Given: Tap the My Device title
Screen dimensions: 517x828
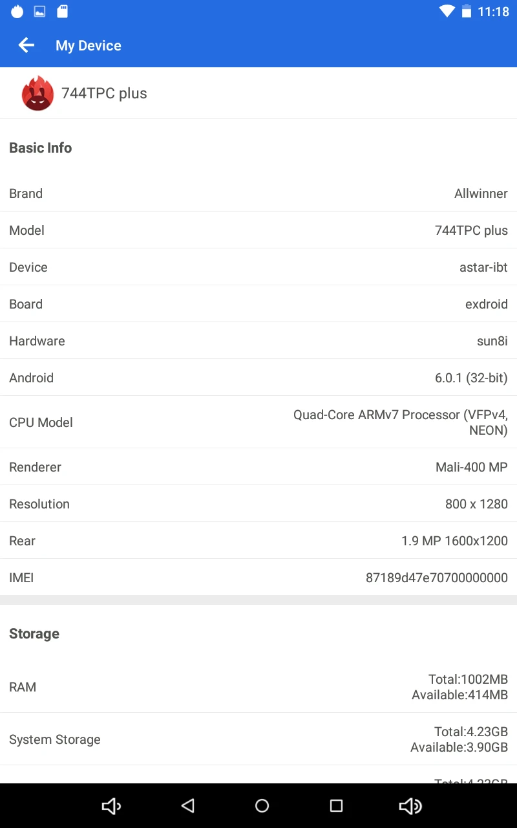Looking at the screenshot, I should [89, 45].
